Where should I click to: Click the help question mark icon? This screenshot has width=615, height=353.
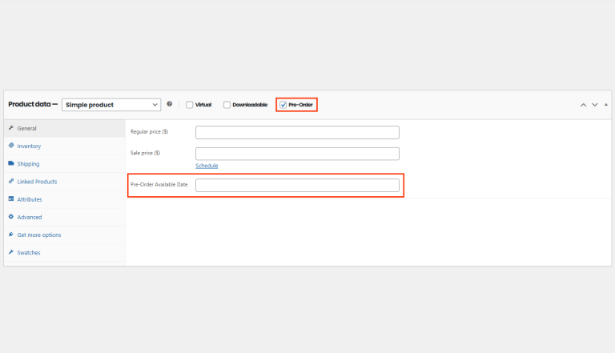[170, 104]
